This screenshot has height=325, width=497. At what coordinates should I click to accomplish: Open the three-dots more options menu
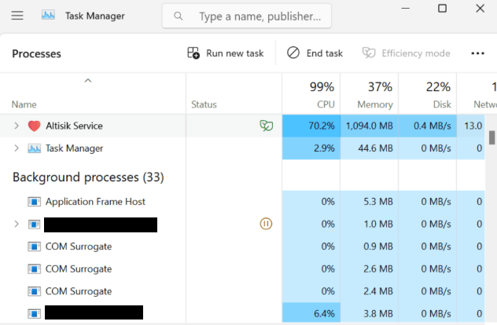click(x=477, y=53)
